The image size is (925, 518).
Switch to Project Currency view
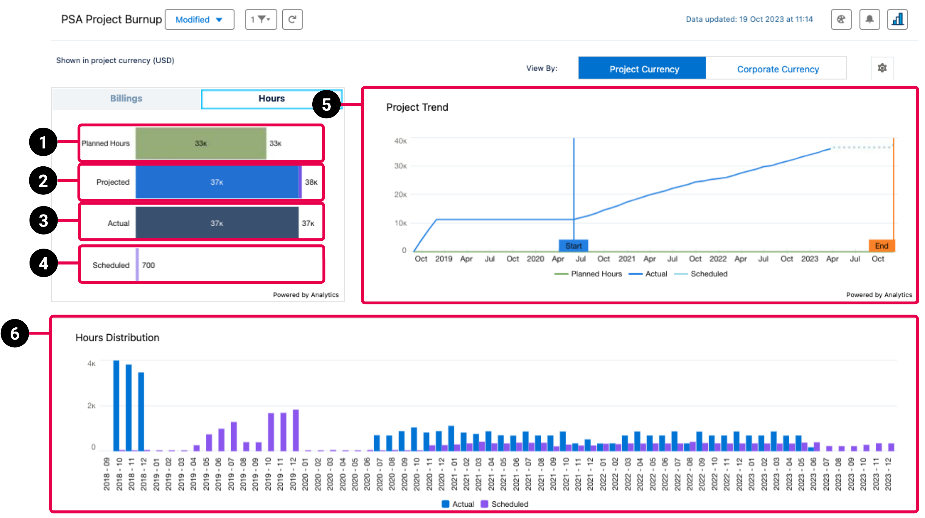(x=643, y=69)
